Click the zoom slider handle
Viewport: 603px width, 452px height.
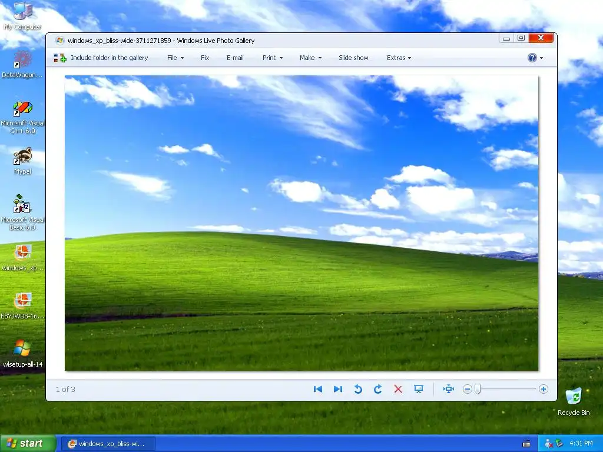click(478, 390)
